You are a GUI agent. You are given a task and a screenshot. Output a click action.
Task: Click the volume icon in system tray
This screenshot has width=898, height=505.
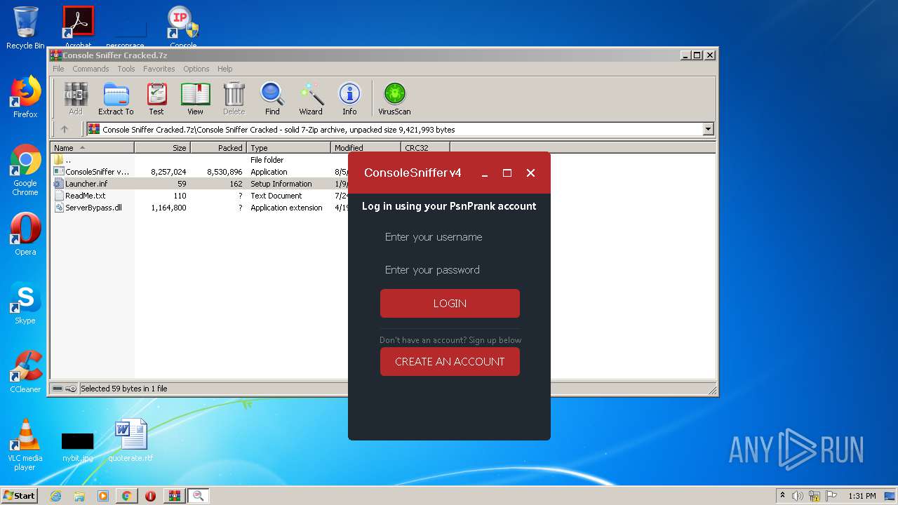click(798, 496)
